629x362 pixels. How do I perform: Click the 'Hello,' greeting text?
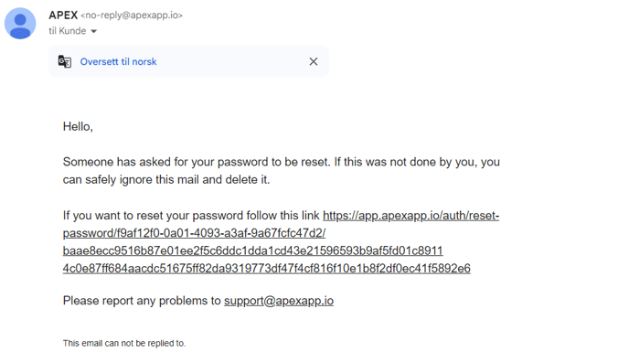pyautogui.click(x=78, y=127)
